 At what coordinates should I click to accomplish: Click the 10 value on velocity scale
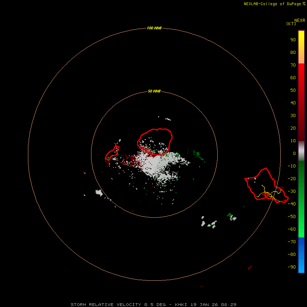point(293,141)
